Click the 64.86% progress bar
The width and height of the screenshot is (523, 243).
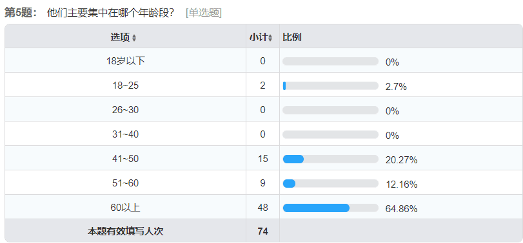pos(331,208)
